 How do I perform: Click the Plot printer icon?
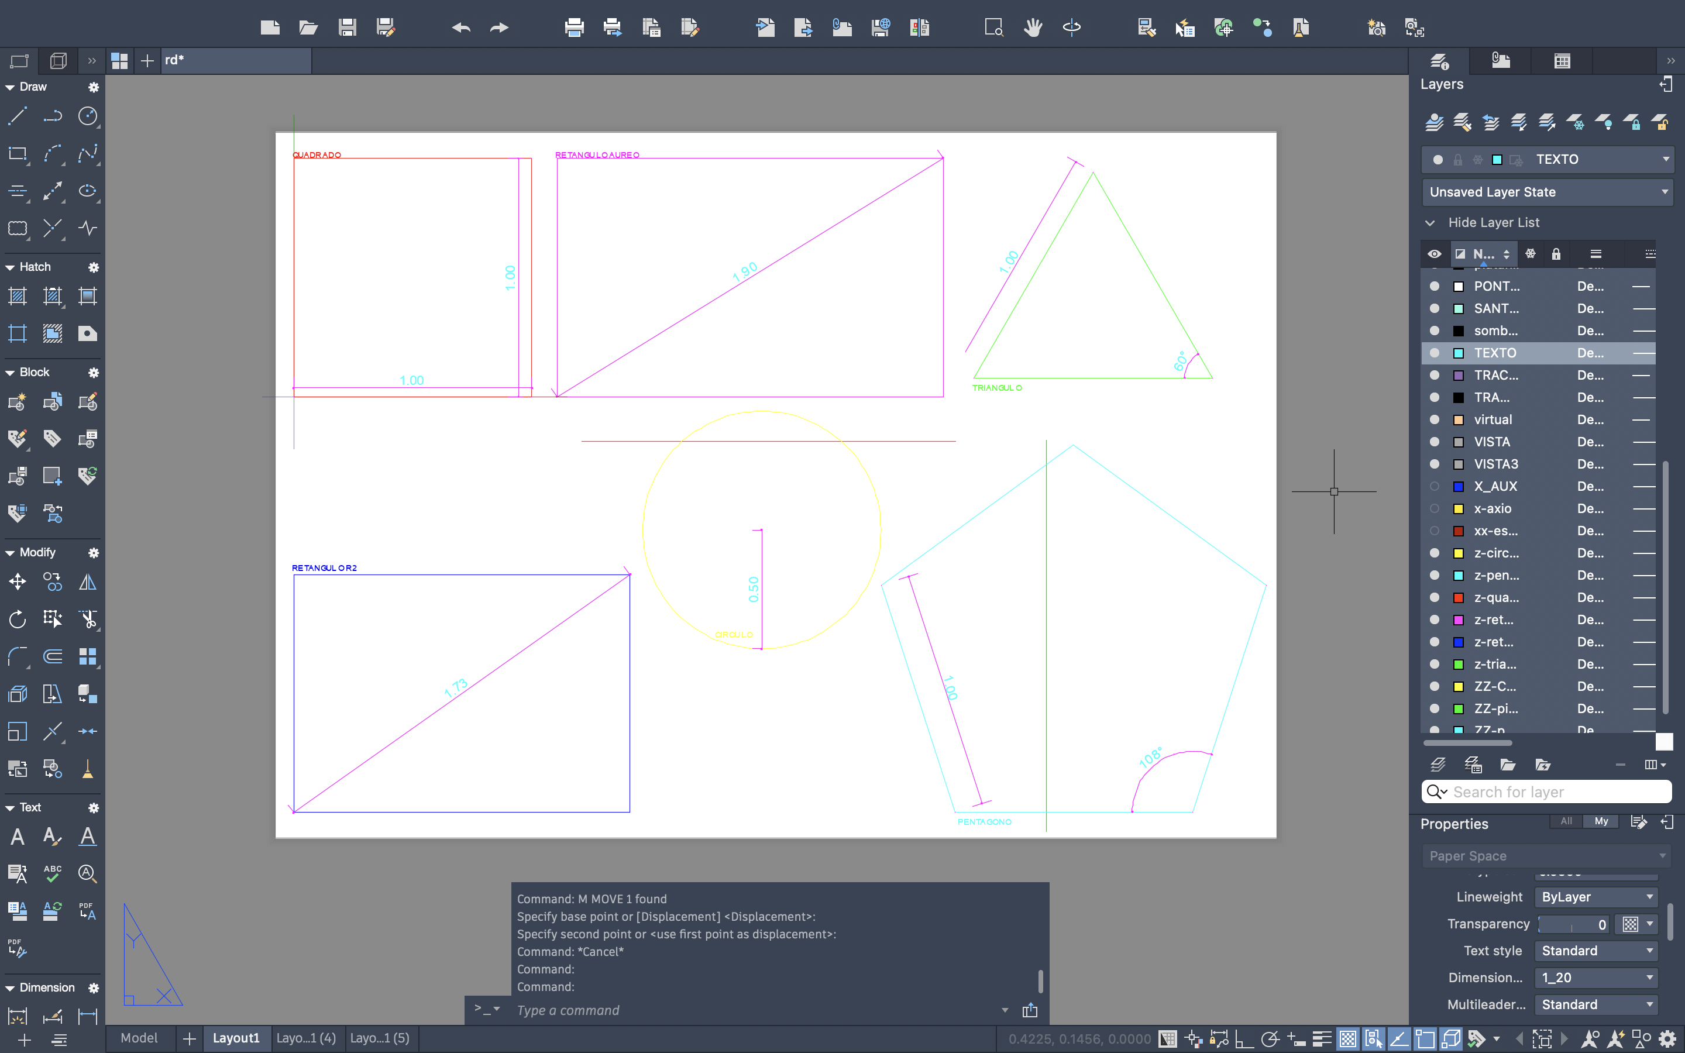click(x=574, y=28)
